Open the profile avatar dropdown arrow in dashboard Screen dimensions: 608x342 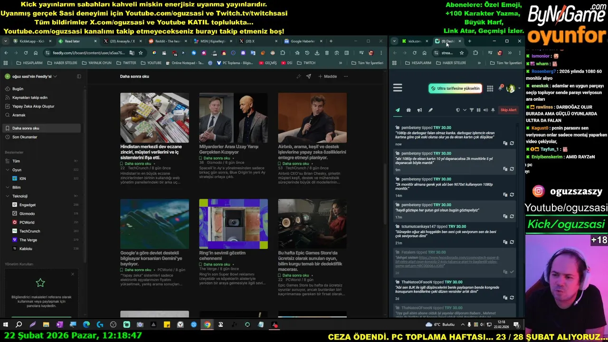tap(519, 88)
